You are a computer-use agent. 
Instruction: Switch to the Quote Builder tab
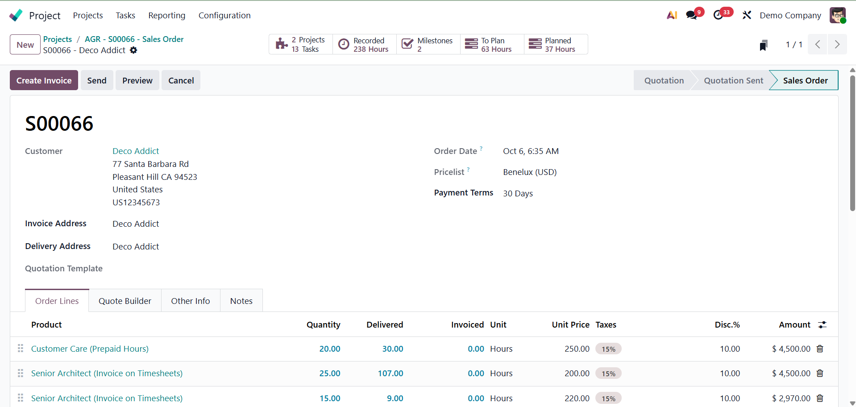125,301
